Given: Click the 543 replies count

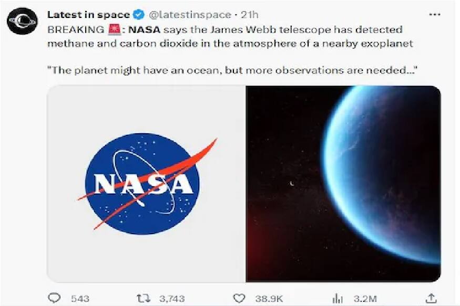Looking at the screenshot, I should coord(80,298).
